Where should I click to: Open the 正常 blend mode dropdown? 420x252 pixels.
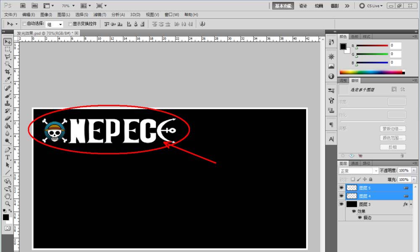coord(359,171)
